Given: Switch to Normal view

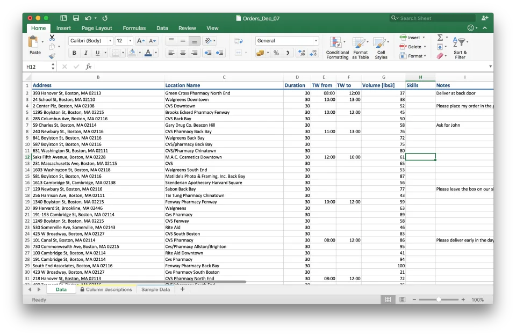Looking at the screenshot, I should tap(388, 300).
